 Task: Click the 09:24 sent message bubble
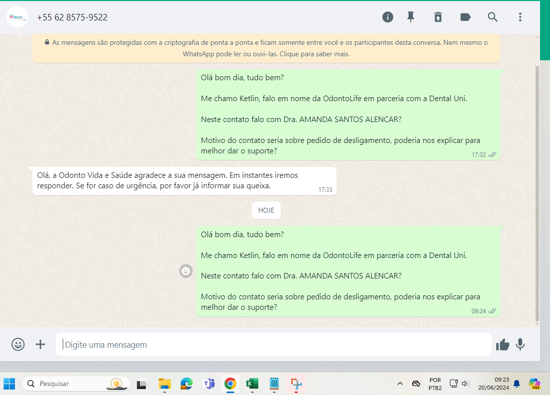click(x=348, y=271)
